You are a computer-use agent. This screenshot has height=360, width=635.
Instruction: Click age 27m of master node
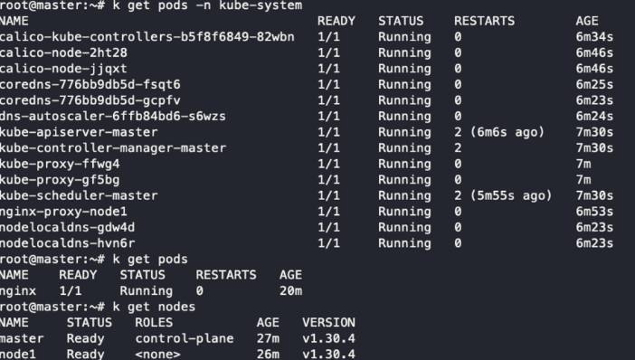(268, 338)
